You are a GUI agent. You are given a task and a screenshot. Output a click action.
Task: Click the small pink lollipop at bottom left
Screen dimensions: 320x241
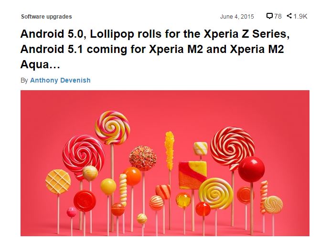[72, 212]
